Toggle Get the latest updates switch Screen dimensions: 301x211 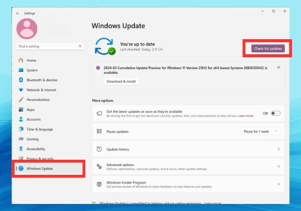[275, 114]
